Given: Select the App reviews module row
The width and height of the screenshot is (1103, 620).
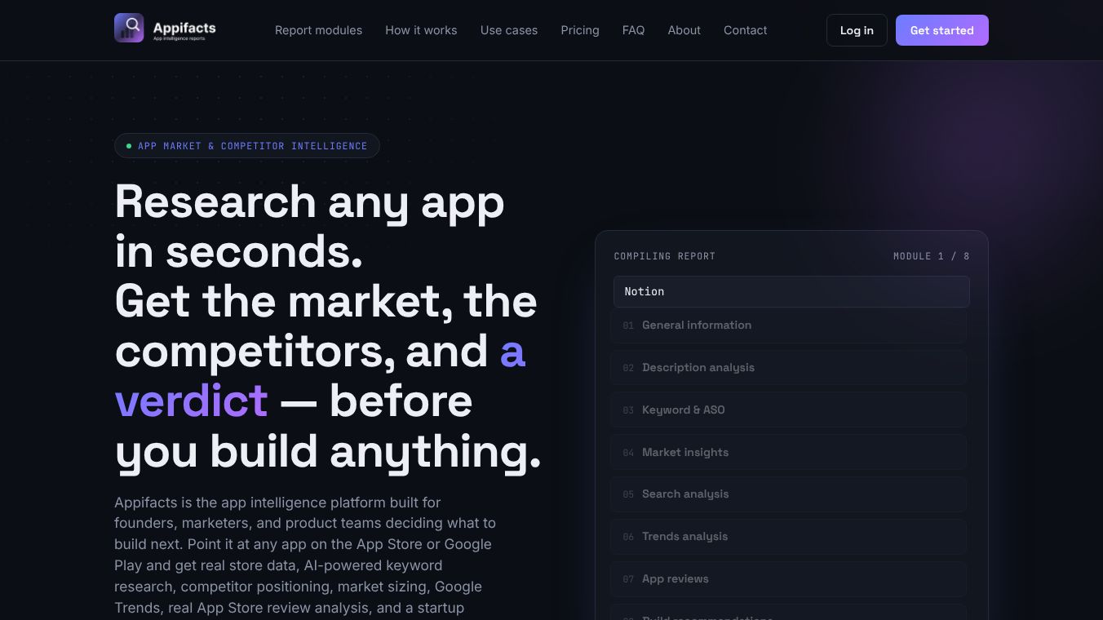Looking at the screenshot, I should pyautogui.click(x=788, y=579).
